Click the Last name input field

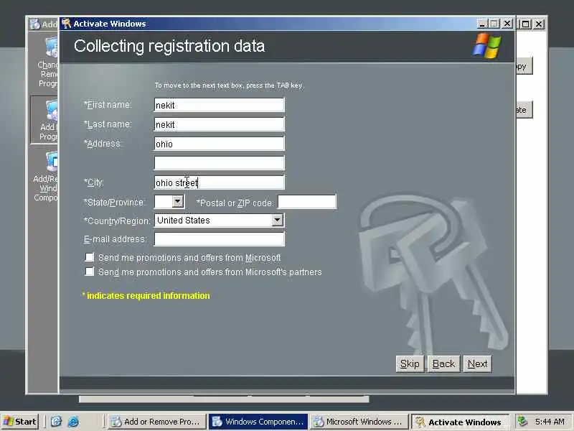click(x=220, y=124)
